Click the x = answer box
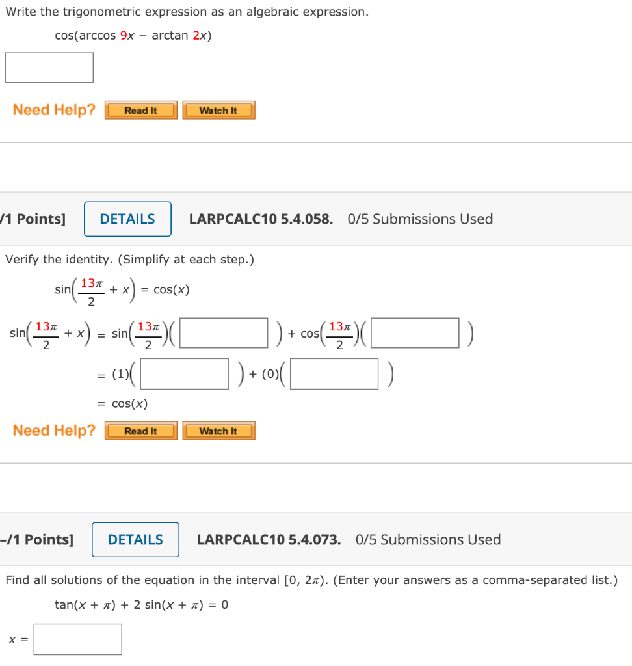Screen dimensions: 632x666 (x=77, y=639)
